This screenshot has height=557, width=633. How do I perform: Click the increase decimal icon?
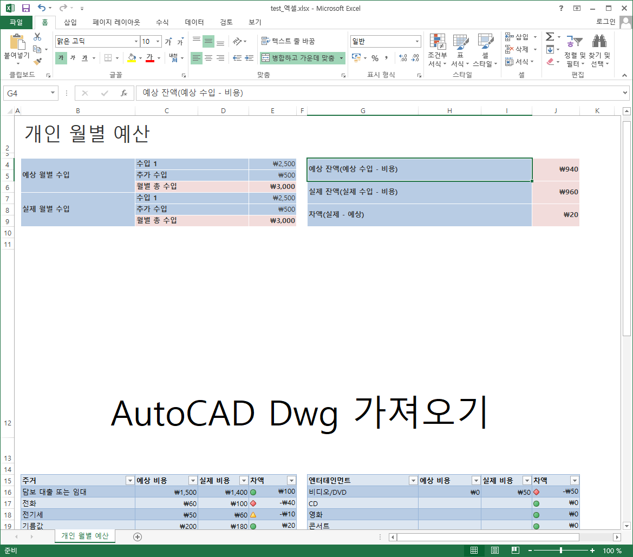click(x=403, y=58)
